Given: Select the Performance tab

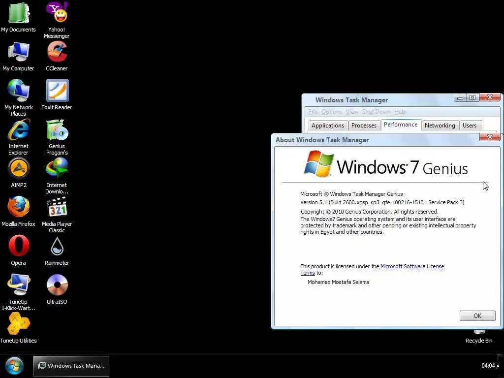Looking at the screenshot, I should (401, 125).
